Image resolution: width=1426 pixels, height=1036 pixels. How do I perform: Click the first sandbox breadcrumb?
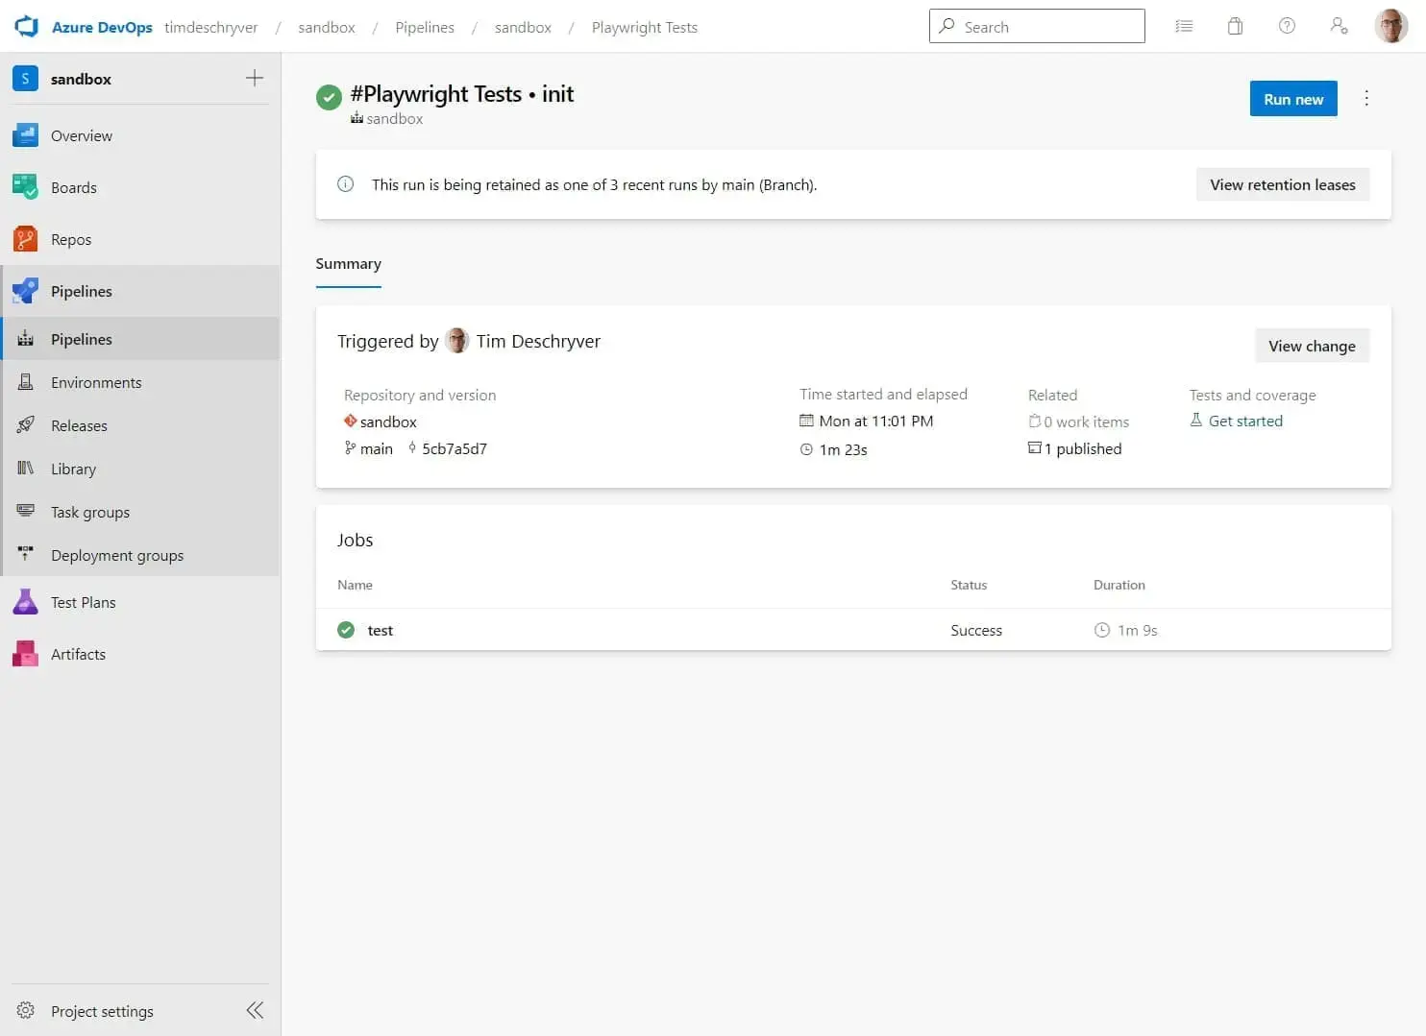pos(327,27)
